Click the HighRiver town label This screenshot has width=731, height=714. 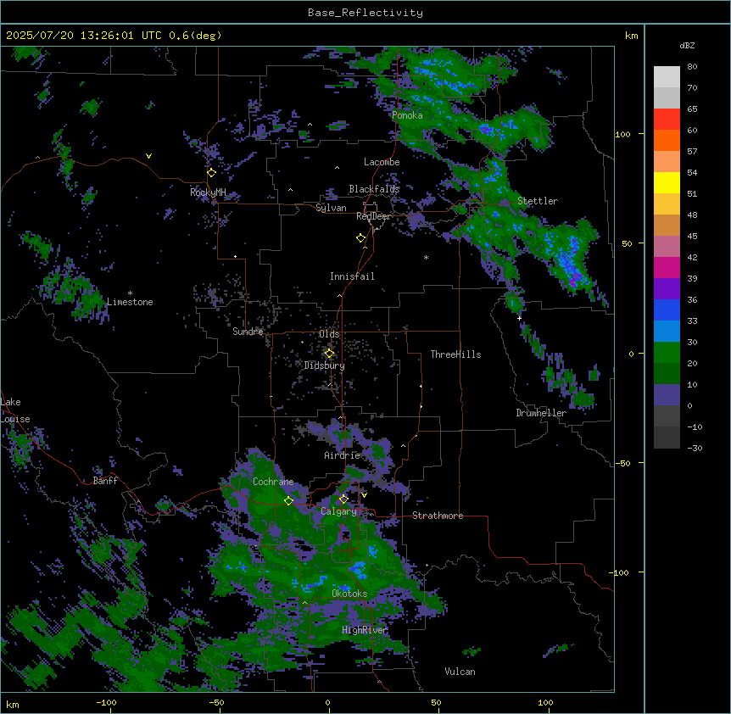pos(365,630)
